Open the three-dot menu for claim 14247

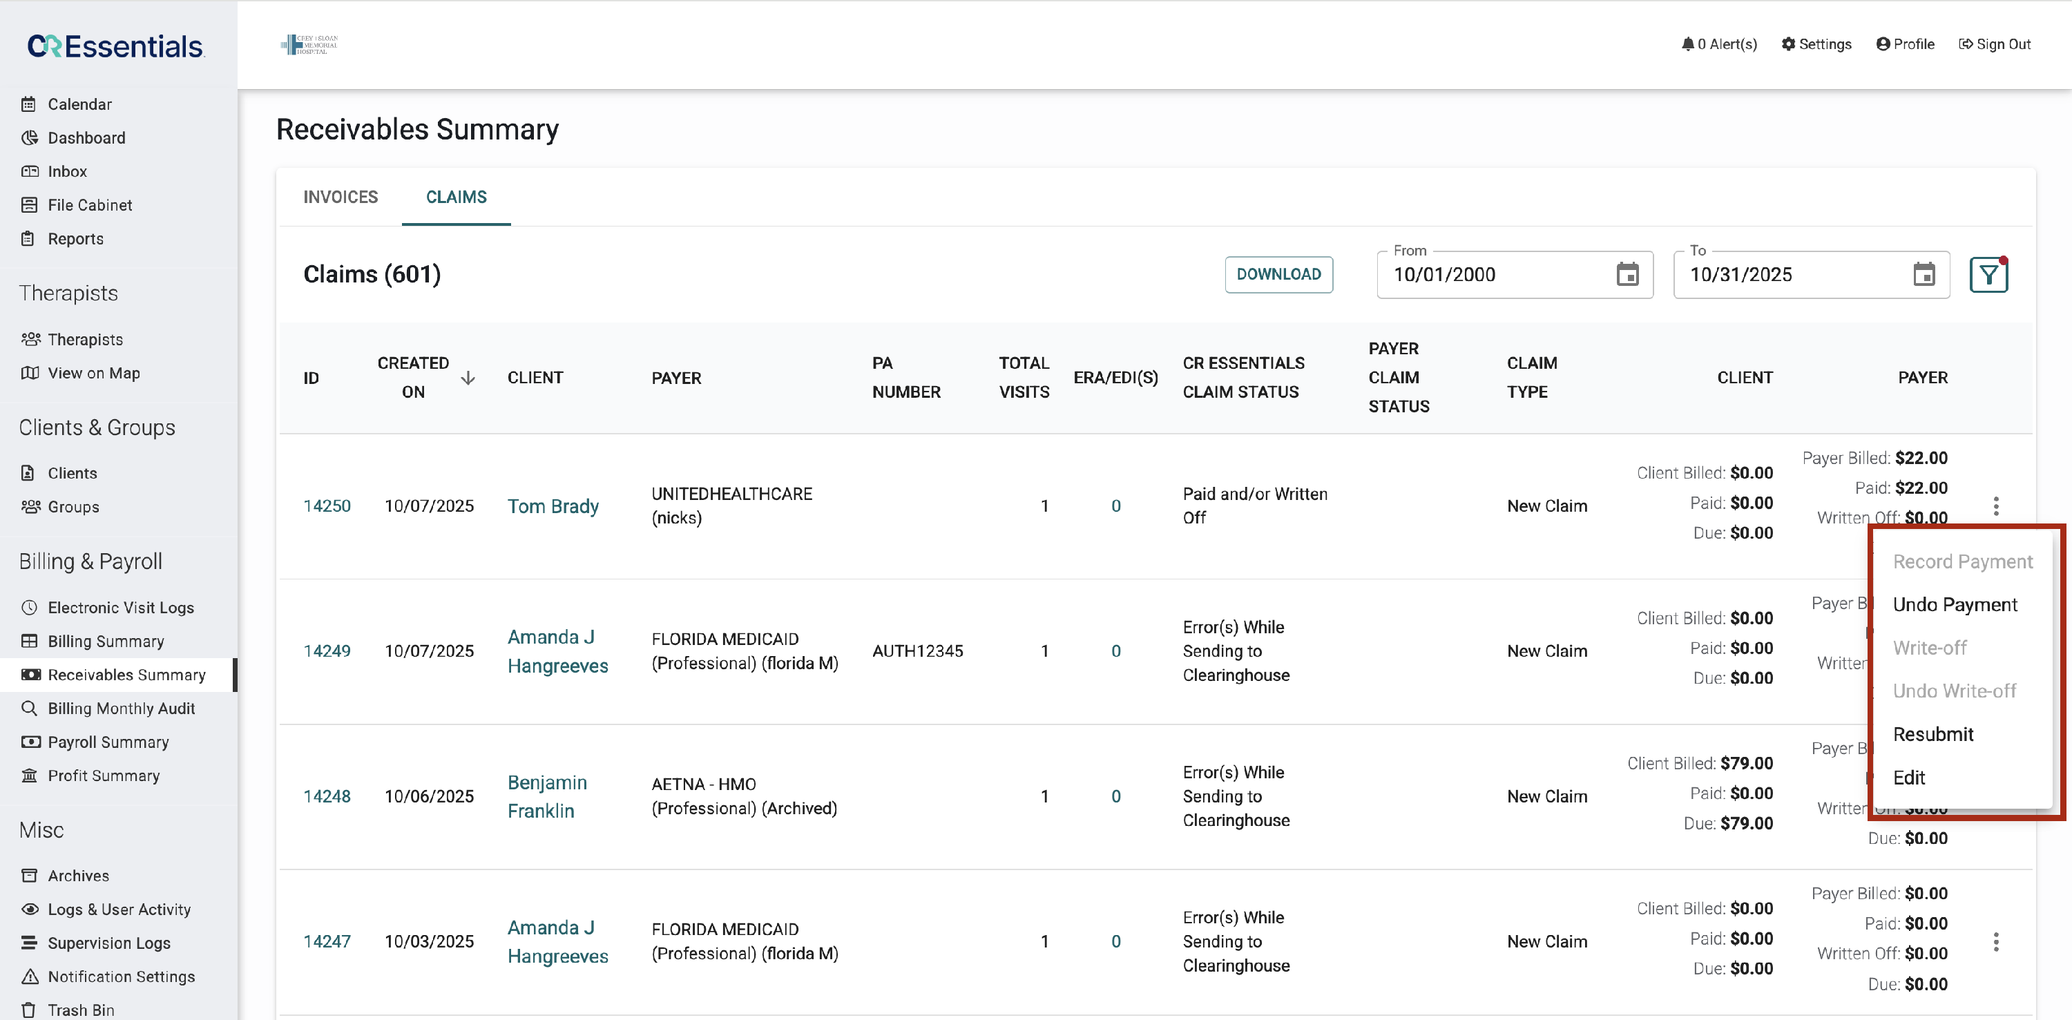click(1995, 941)
